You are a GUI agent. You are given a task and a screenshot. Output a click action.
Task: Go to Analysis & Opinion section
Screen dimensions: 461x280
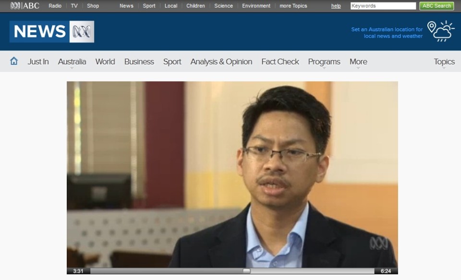pos(221,61)
